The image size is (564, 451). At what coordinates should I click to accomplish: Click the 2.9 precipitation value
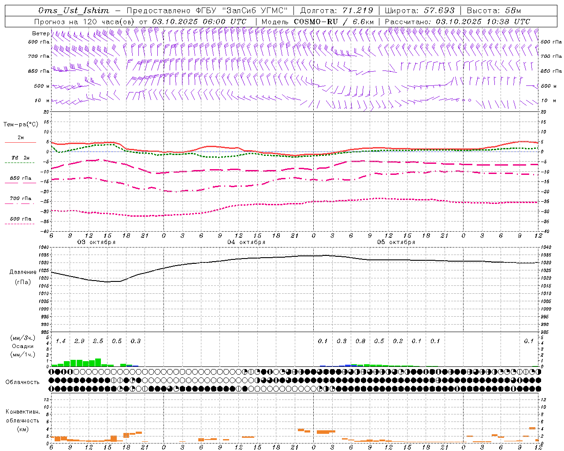[79, 341]
